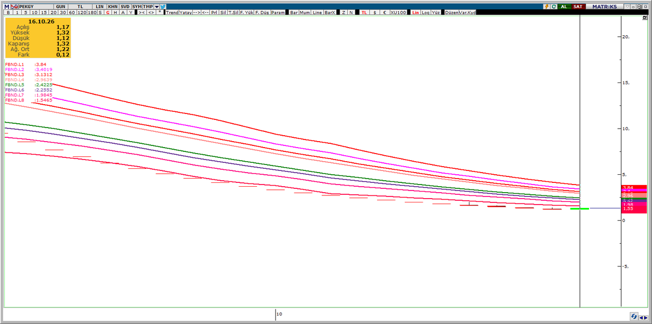The width and height of the screenshot is (652, 324).
Task: Share the chart via Twitter bird icon
Action: [163, 6]
